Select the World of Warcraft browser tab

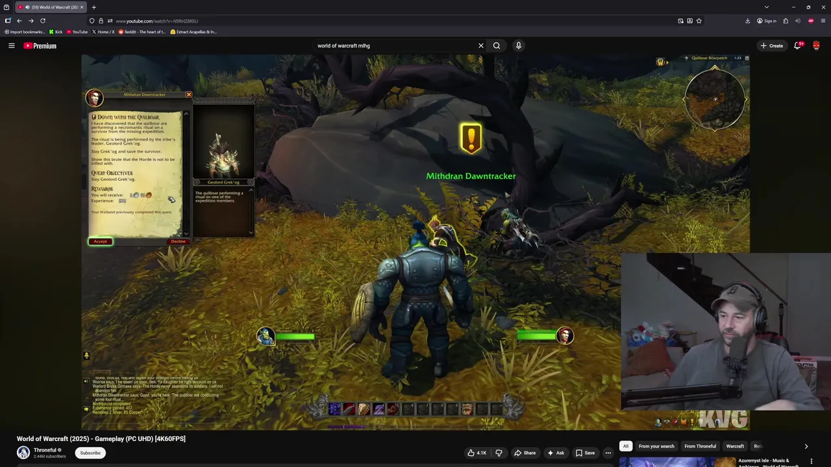coord(51,7)
